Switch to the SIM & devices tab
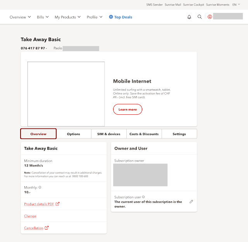 coord(108,134)
